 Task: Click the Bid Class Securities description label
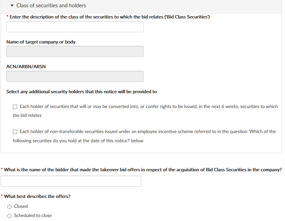[110, 17]
